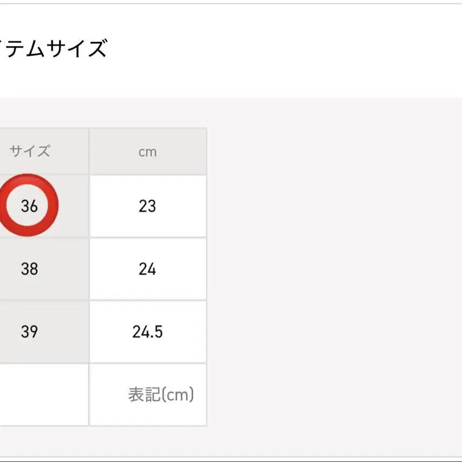462x462 pixels.
Task: Select size 38 in the table
Action: point(30,269)
